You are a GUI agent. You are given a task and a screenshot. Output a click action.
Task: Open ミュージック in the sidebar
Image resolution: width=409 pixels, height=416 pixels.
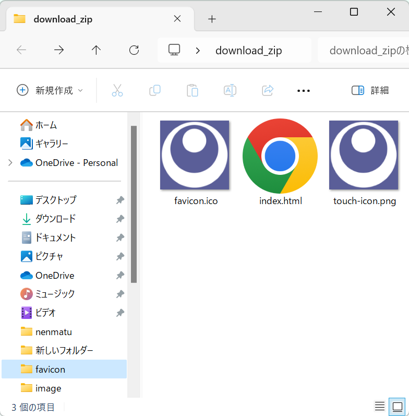64,294
